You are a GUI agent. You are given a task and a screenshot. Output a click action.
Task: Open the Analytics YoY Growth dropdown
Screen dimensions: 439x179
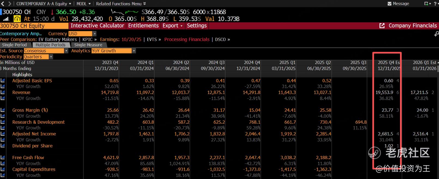(134, 51)
